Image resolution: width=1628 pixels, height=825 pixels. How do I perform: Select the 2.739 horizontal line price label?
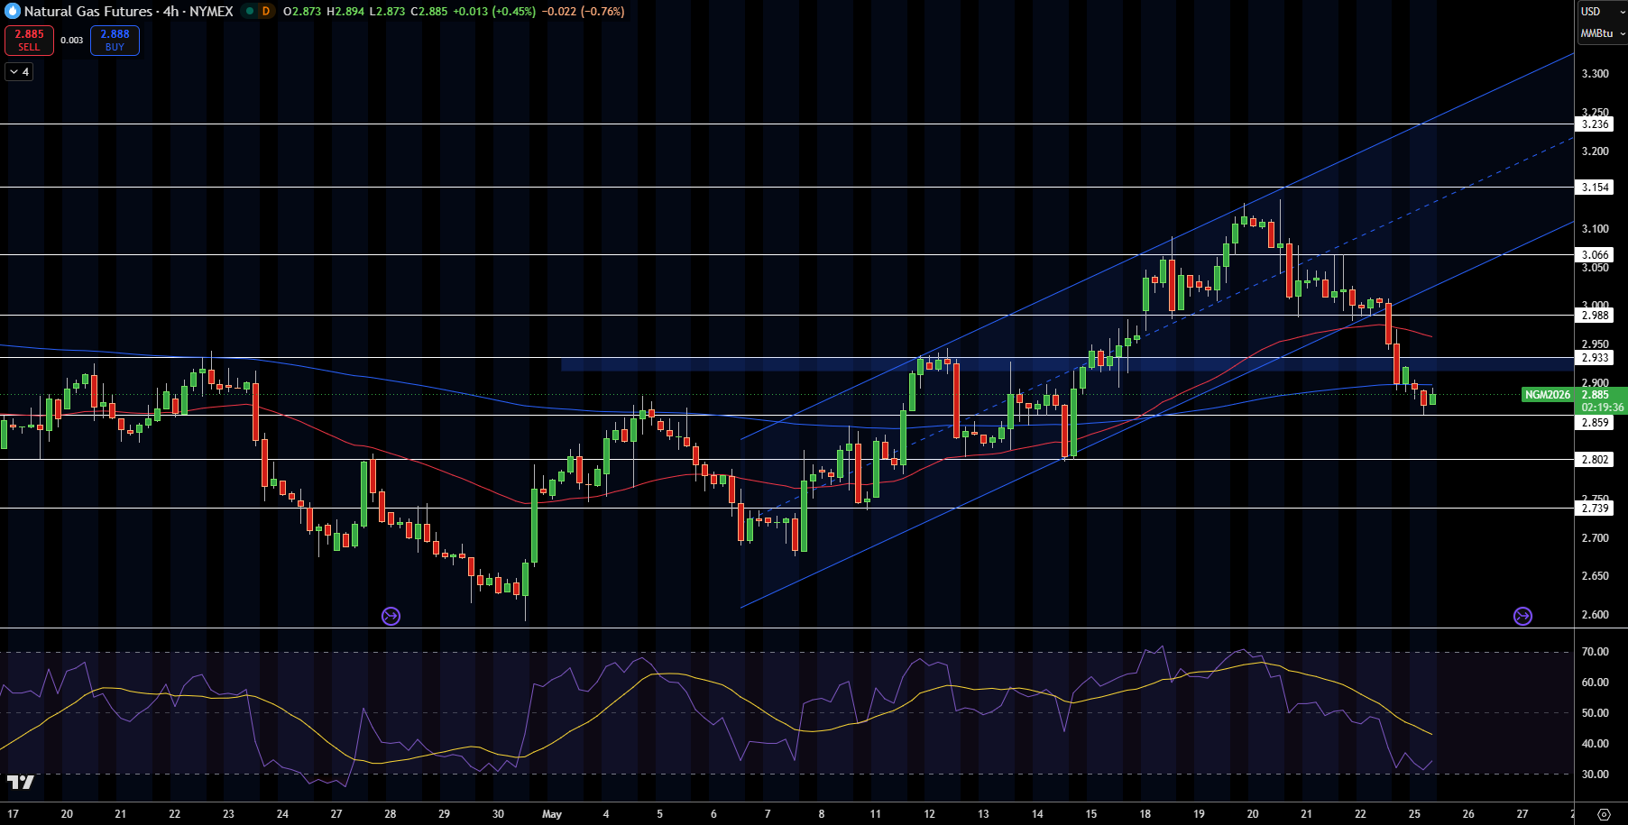point(1595,509)
